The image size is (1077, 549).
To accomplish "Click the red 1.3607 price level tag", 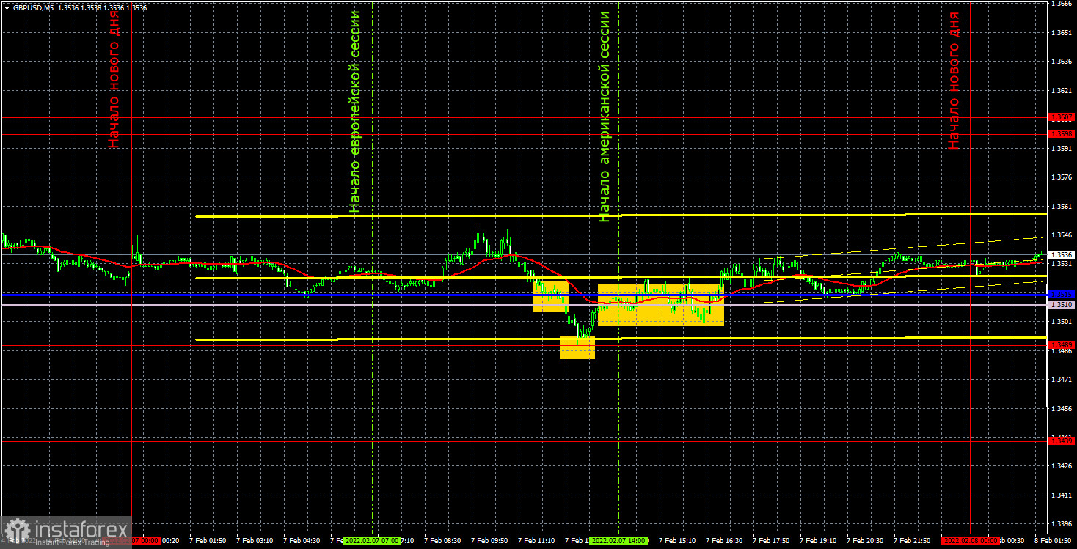I will coord(1062,117).
